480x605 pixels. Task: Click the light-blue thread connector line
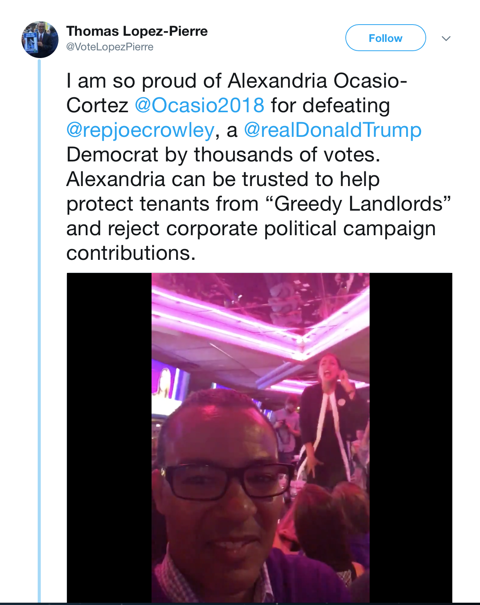(x=39, y=331)
